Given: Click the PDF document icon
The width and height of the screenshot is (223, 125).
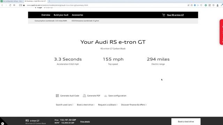Looking at the screenshot, I should click(x=84, y=96).
